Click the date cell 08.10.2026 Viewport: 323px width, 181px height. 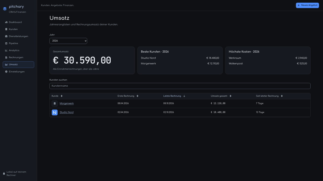click(169, 104)
